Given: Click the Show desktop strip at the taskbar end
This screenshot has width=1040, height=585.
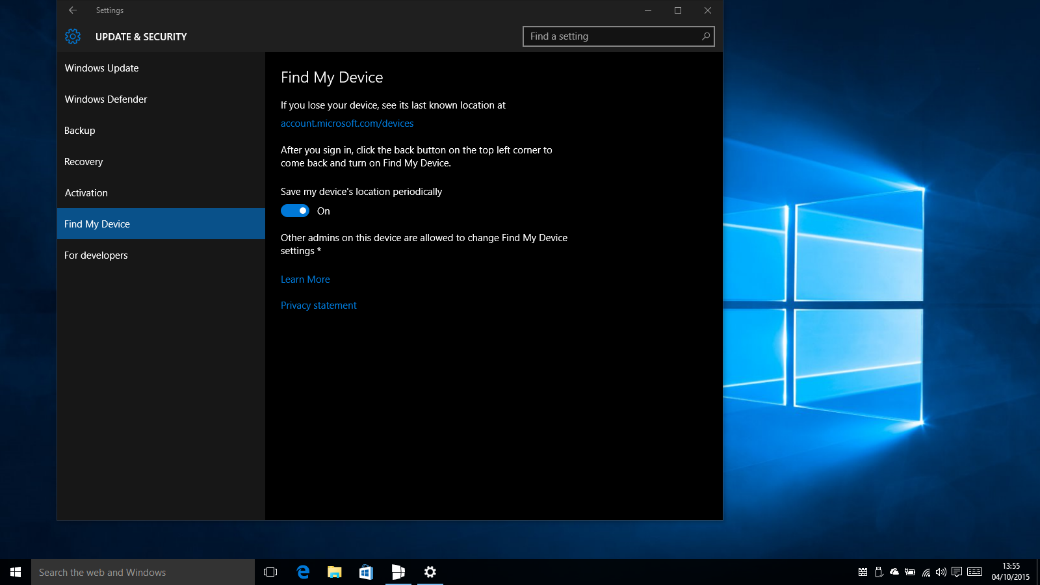Looking at the screenshot, I should coord(1038,572).
